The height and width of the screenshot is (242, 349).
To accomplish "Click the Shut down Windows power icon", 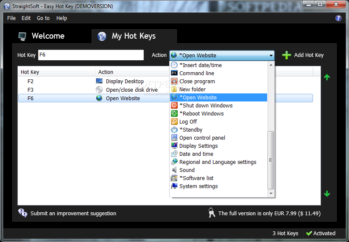I will (174, 105).
